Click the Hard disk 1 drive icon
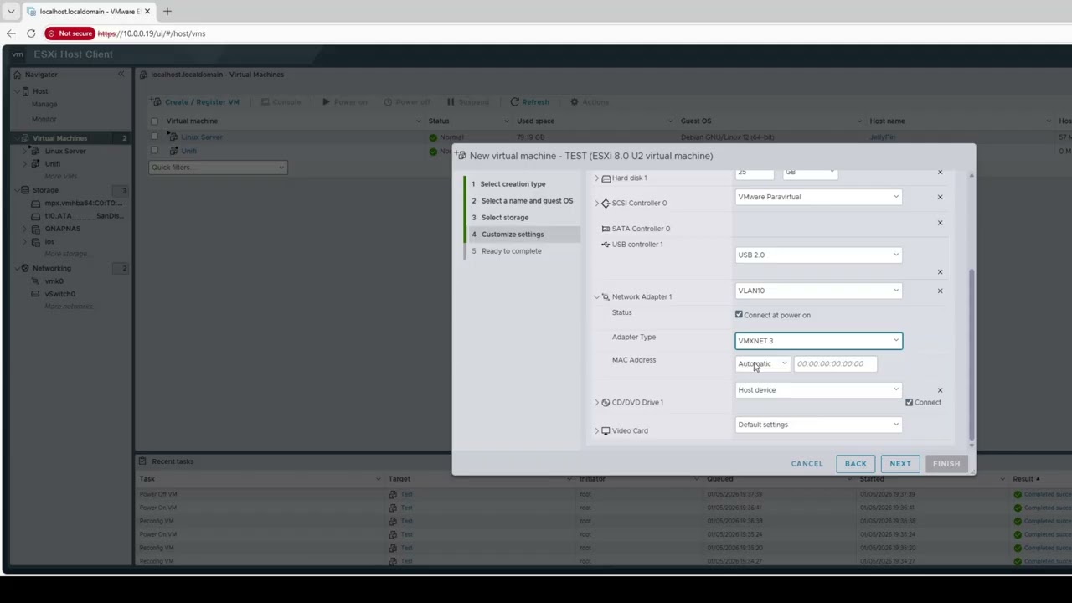 [606, 178]
